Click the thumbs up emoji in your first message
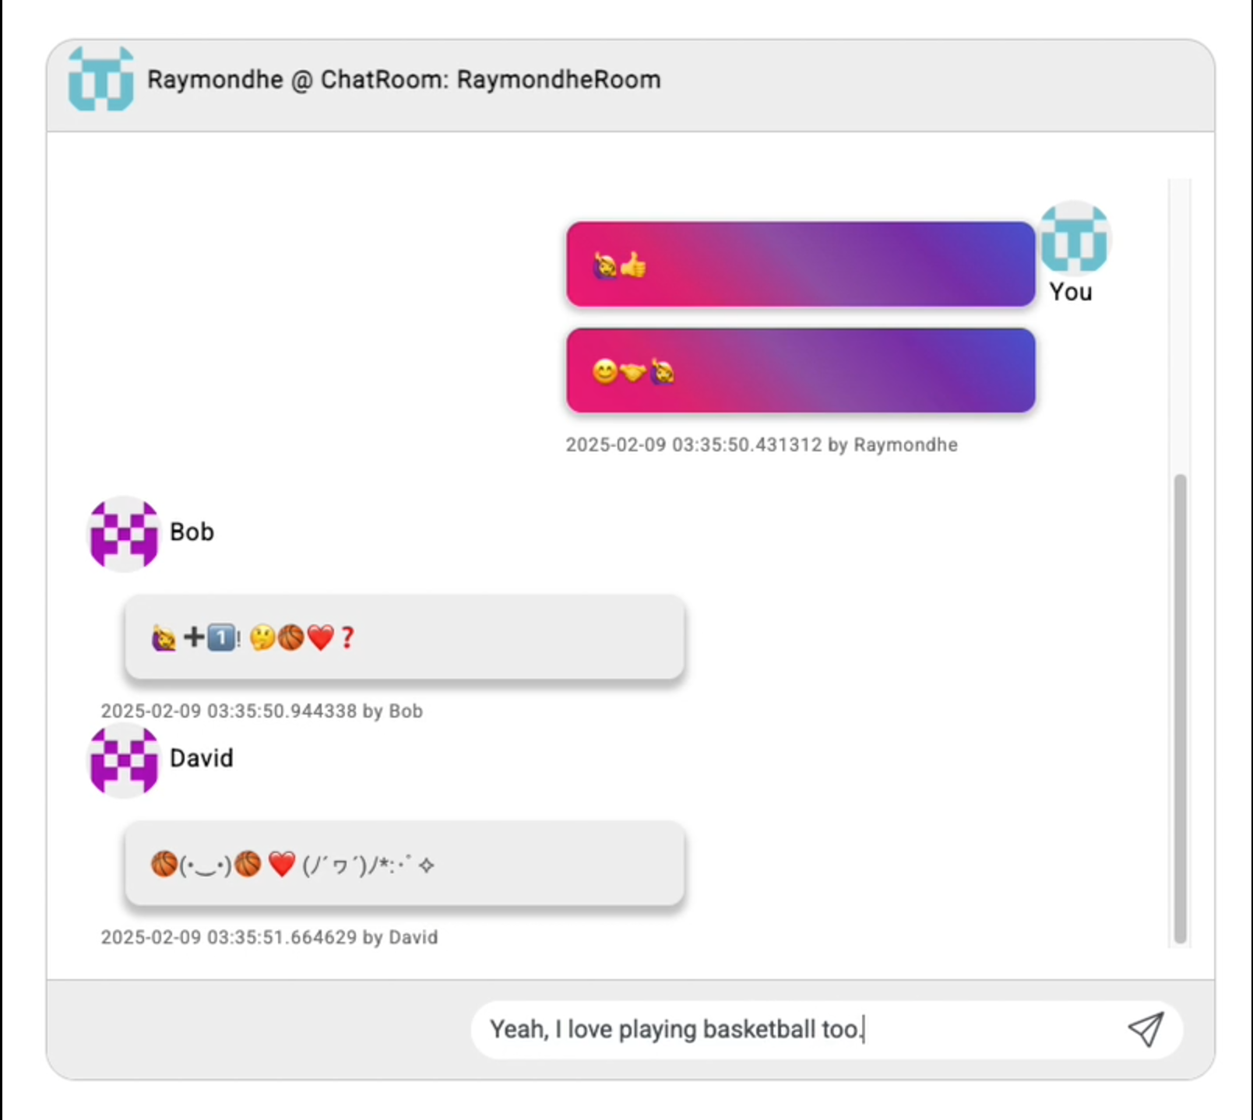Image resolution: width=1253 pixels, height=1120 pixels. 634,265
